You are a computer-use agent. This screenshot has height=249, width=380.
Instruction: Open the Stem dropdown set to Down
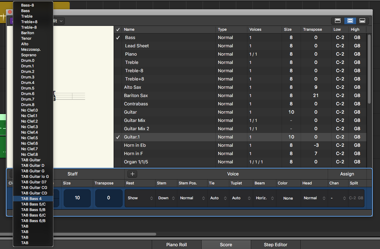[166, 198]
